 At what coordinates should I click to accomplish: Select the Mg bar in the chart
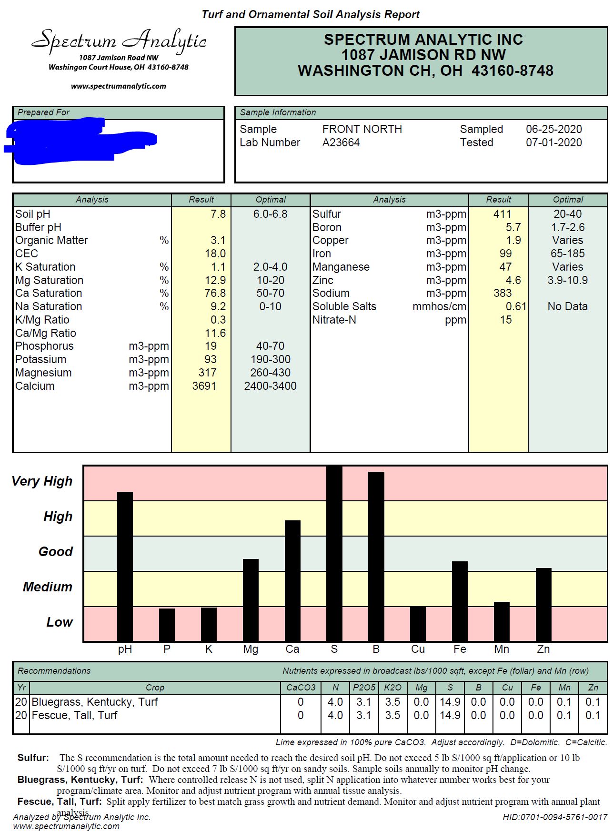coord(251,600)
